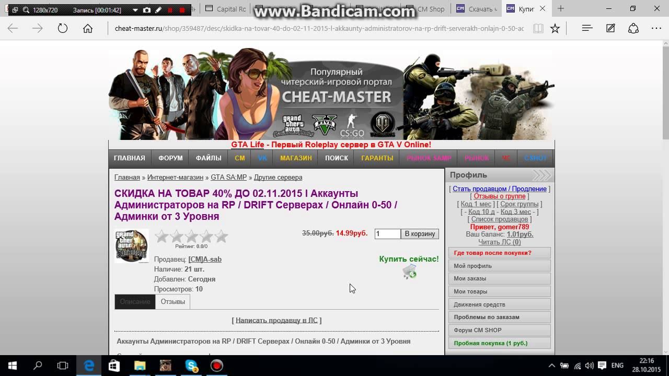669x376 pixels.
Task: Click Пробная покупка (1 руб.) button
Action: (x=500, y=343)
